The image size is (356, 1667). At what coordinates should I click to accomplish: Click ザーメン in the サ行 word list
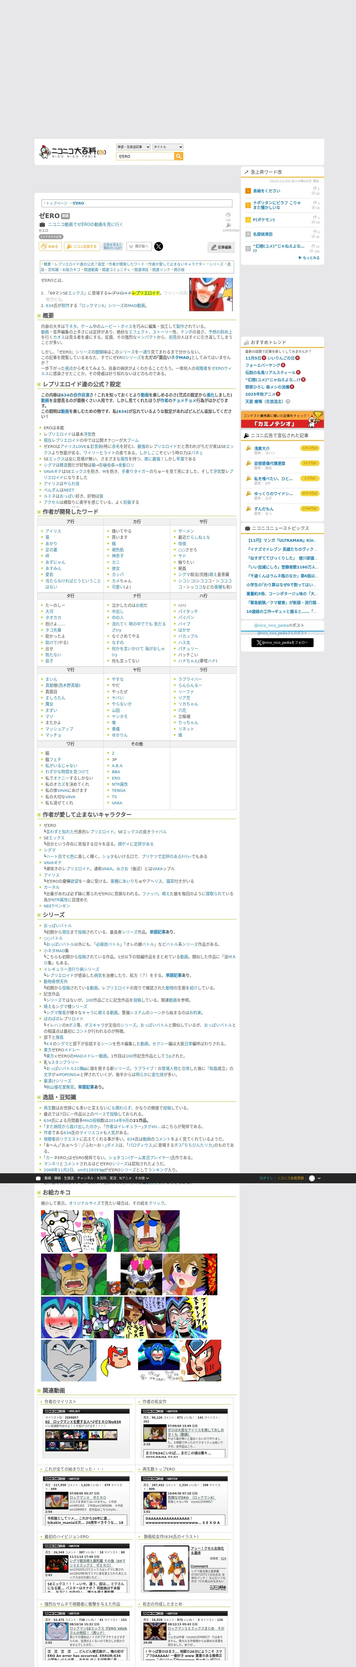[x=186, y=531]
